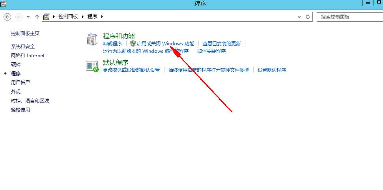Click 如何安装程序 link

tap(211, 51)
